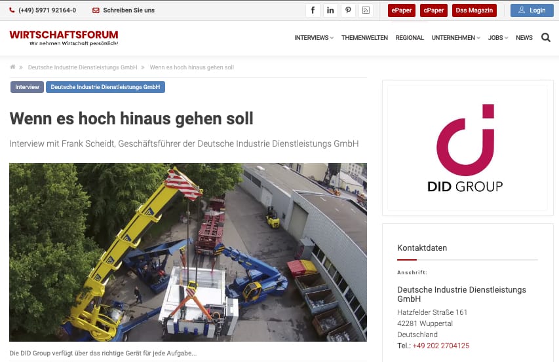Viewport: 559px width, 362px height.
Task: Expand the Unternehmen dropdown menu
Action: click(x=455, y=38)
